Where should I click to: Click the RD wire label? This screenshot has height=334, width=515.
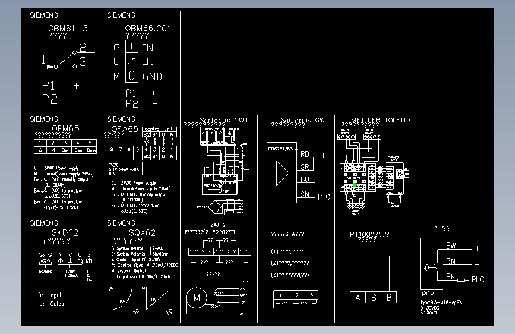click(305, 154)
